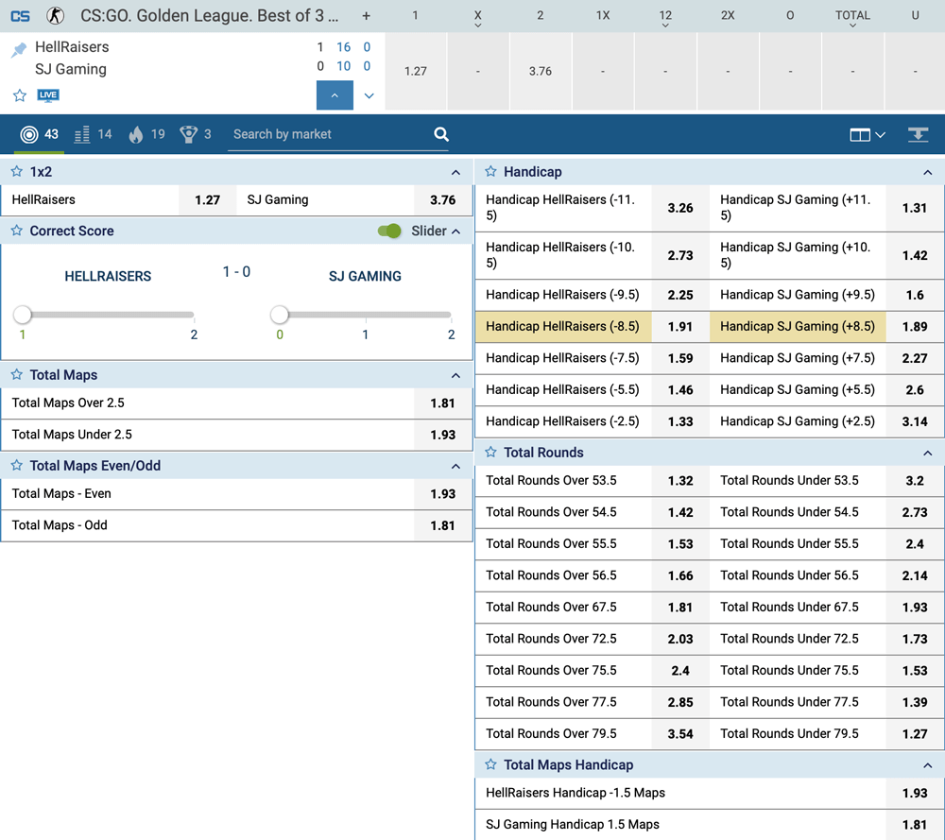945x840 pixels.
Task: Open the X column header dropdown
Action: coord(478,18)
